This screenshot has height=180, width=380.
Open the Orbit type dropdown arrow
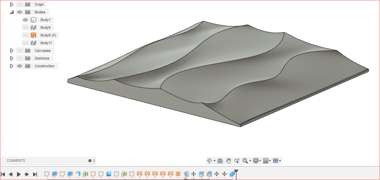(215, 161)
